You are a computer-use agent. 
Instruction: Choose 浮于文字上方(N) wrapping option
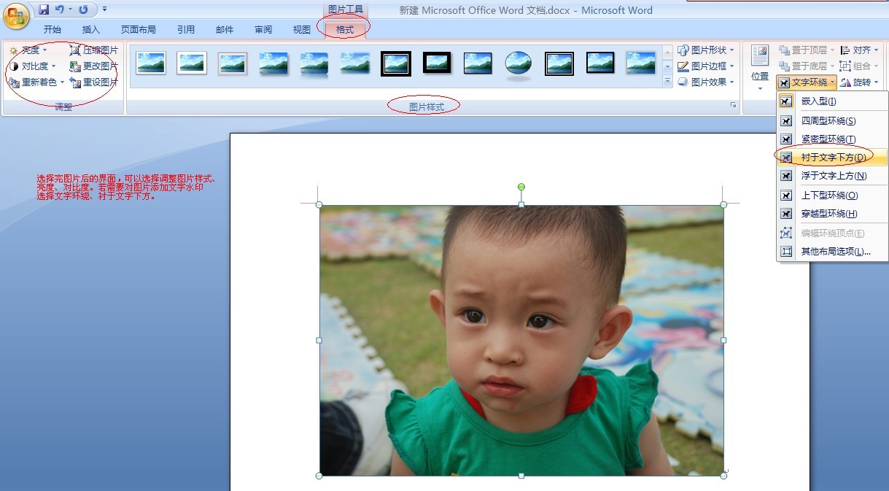(832, 176)
